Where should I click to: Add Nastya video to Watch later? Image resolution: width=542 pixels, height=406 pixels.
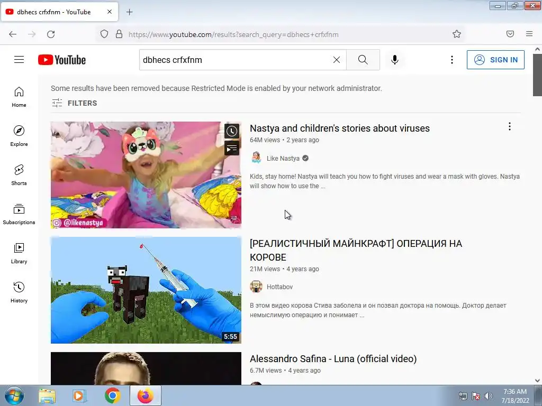click(232, 131)
